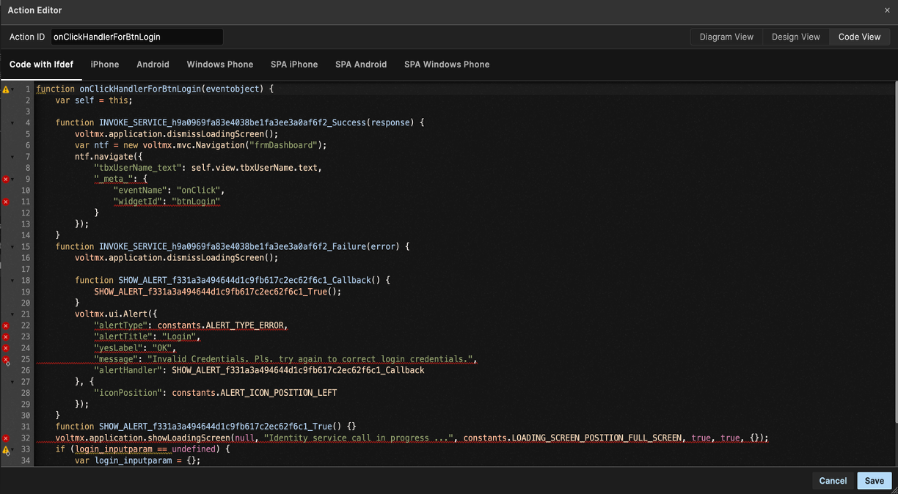The image size is (898, 494).
Task: Select the Code View mode
Action: (859, 37)
